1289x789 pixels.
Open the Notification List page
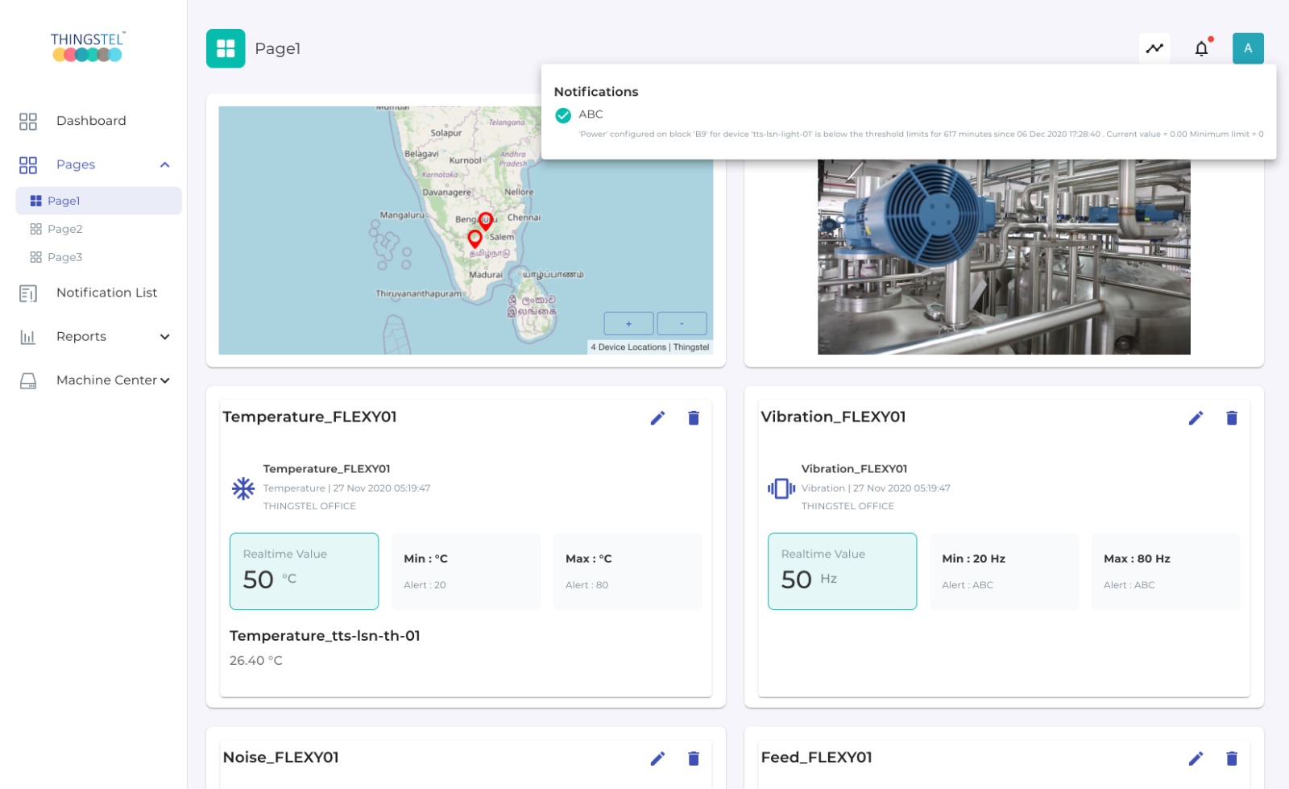[x=106, y=293]
